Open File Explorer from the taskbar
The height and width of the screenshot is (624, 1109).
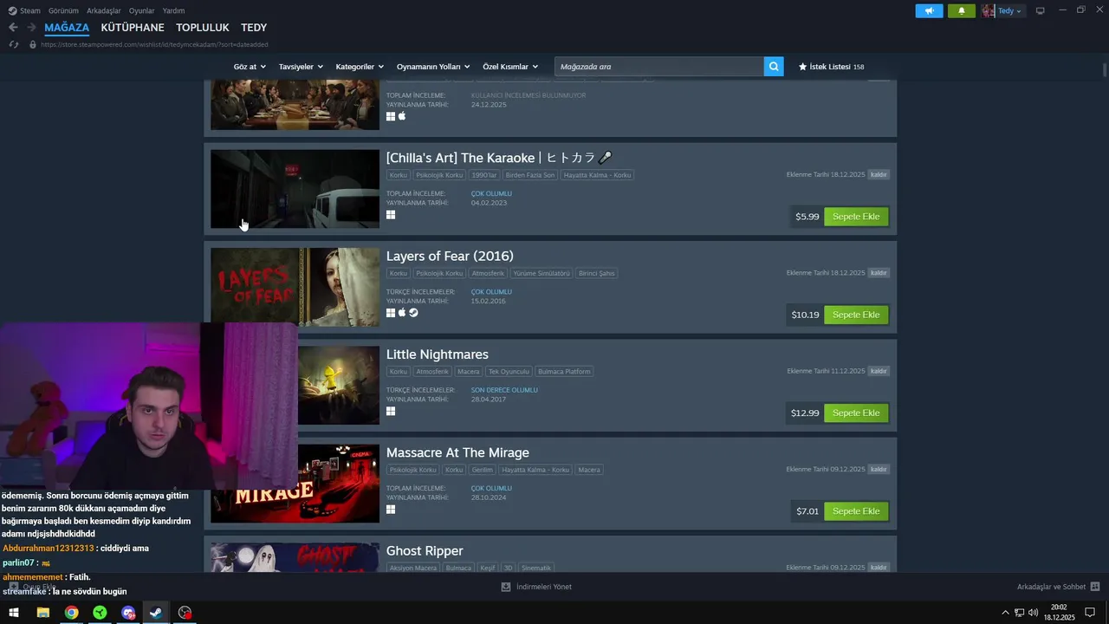tap(42, 613)
